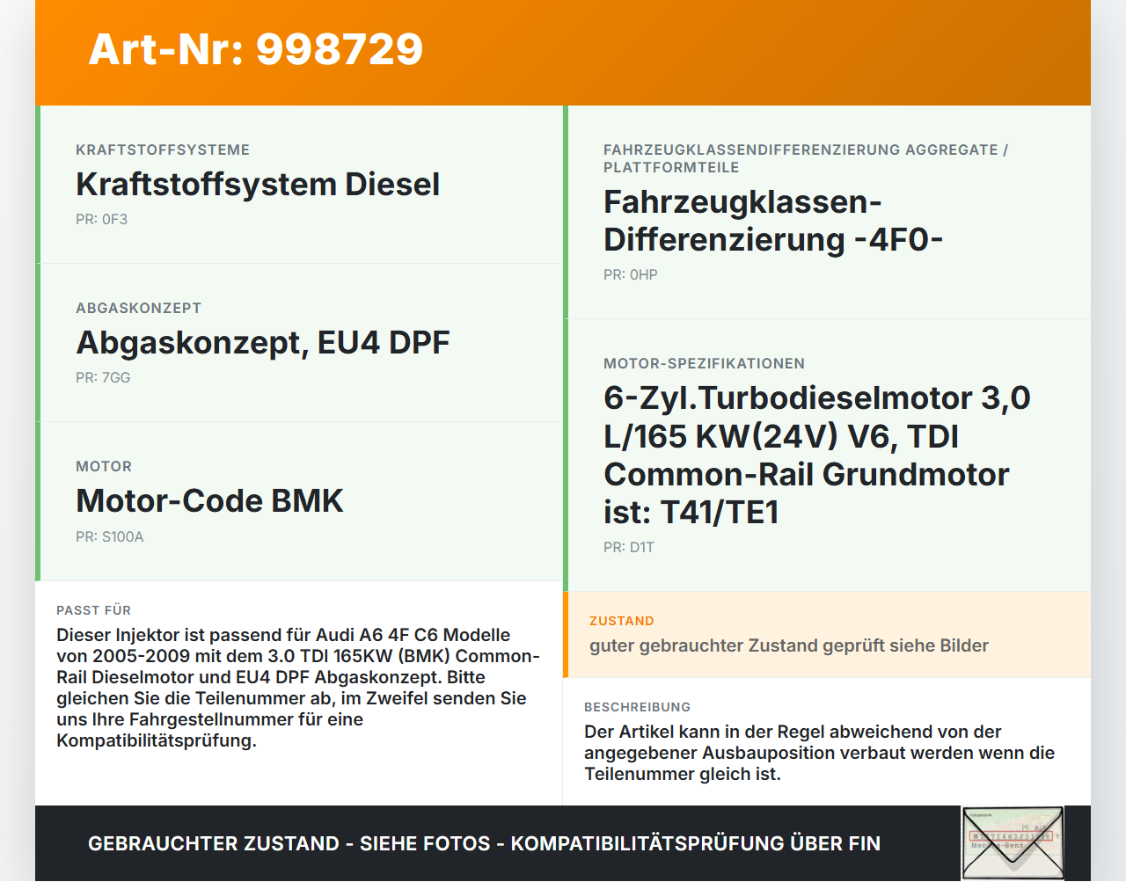Click the PR: 0F3 code link
1126x882 pixels.
(101, 219)
